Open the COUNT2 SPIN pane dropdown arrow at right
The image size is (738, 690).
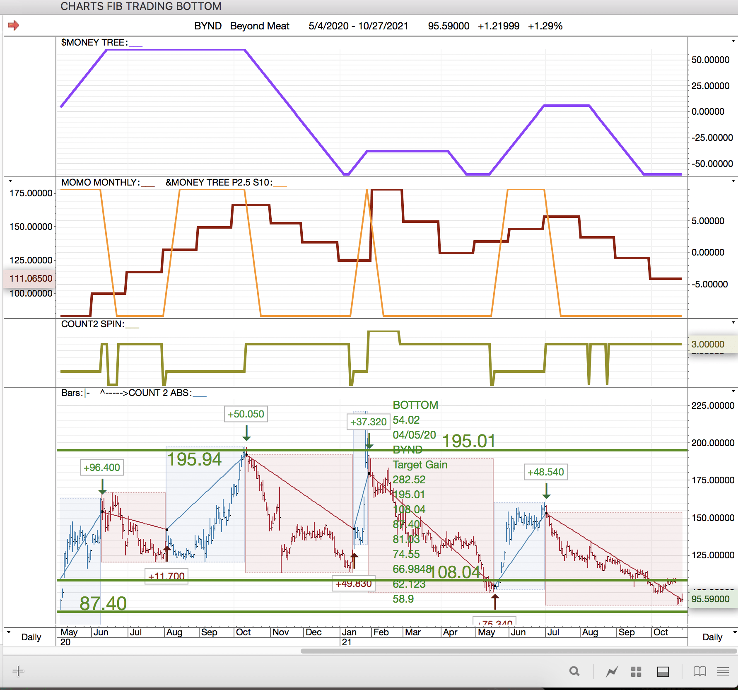click(733, 323)
